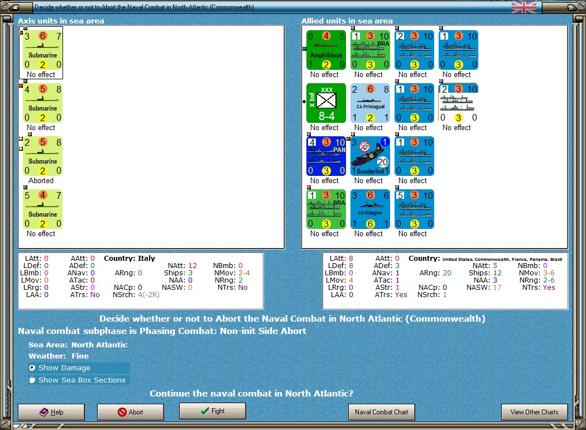This screenshot has height=430, width=586.
Task: Choose Fight to continue combat
Action: (x=213, y=411)
